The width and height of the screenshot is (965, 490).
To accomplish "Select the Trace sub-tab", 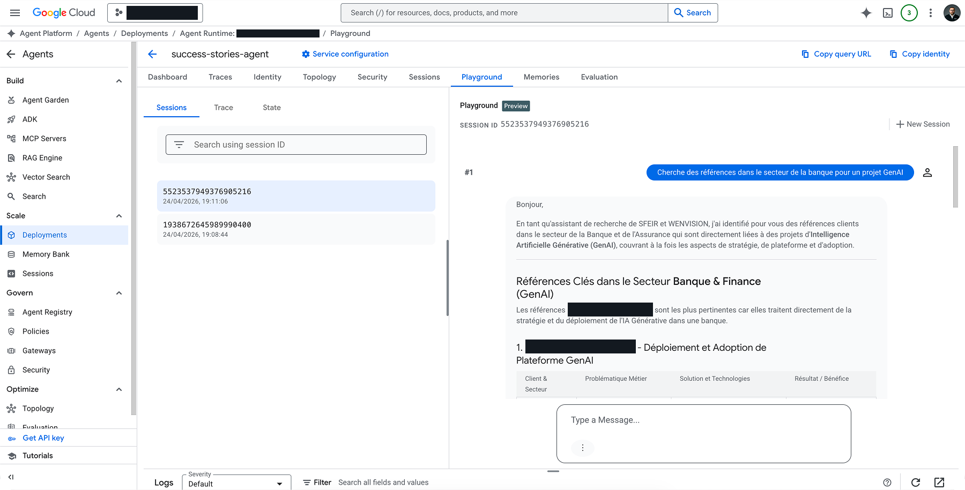I will [224, 108].
